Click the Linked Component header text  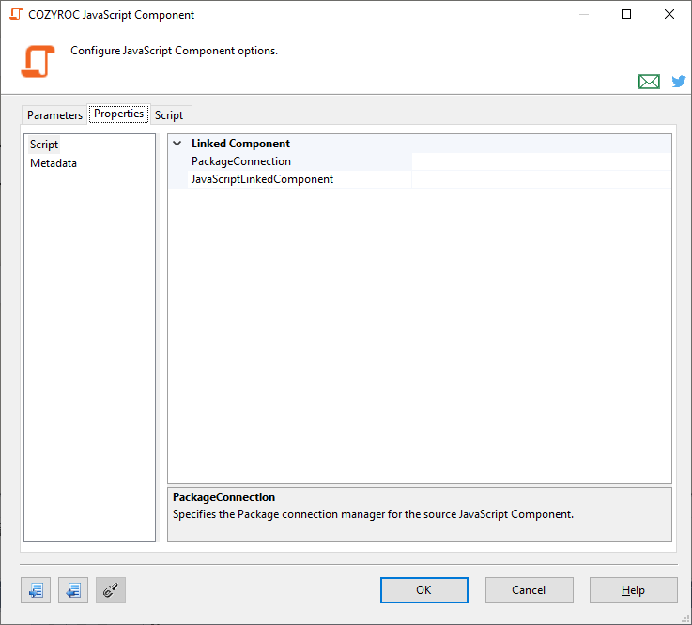pyautogui.click(x=240, y=144)
